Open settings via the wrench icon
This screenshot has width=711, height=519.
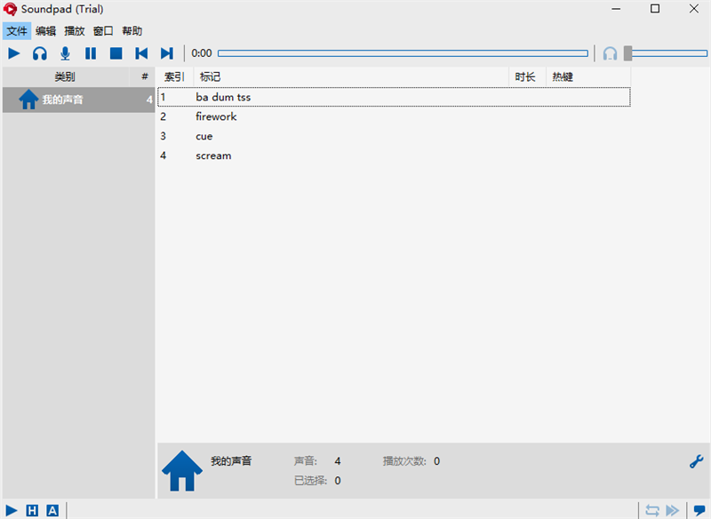click(x=696, y=461)
